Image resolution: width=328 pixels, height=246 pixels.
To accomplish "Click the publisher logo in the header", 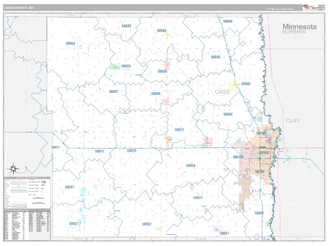I will (311, 7).
